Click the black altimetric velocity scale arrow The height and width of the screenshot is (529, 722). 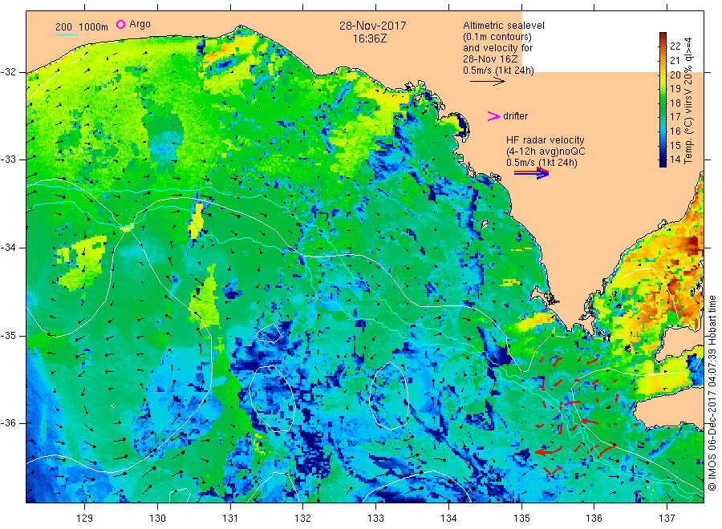[x=488, y=82]
